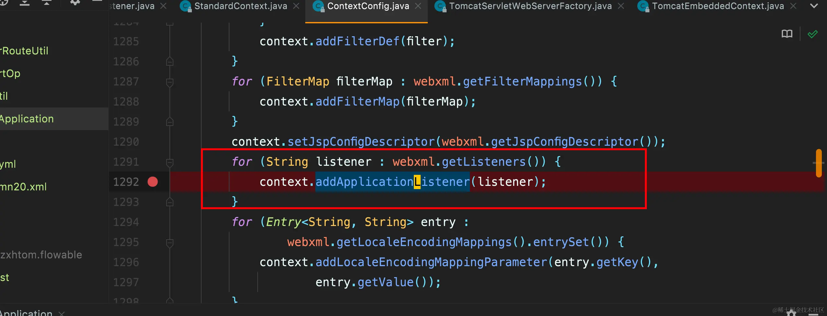
Task: Expand all items in project tree
Action: click(x=25, y=3)
